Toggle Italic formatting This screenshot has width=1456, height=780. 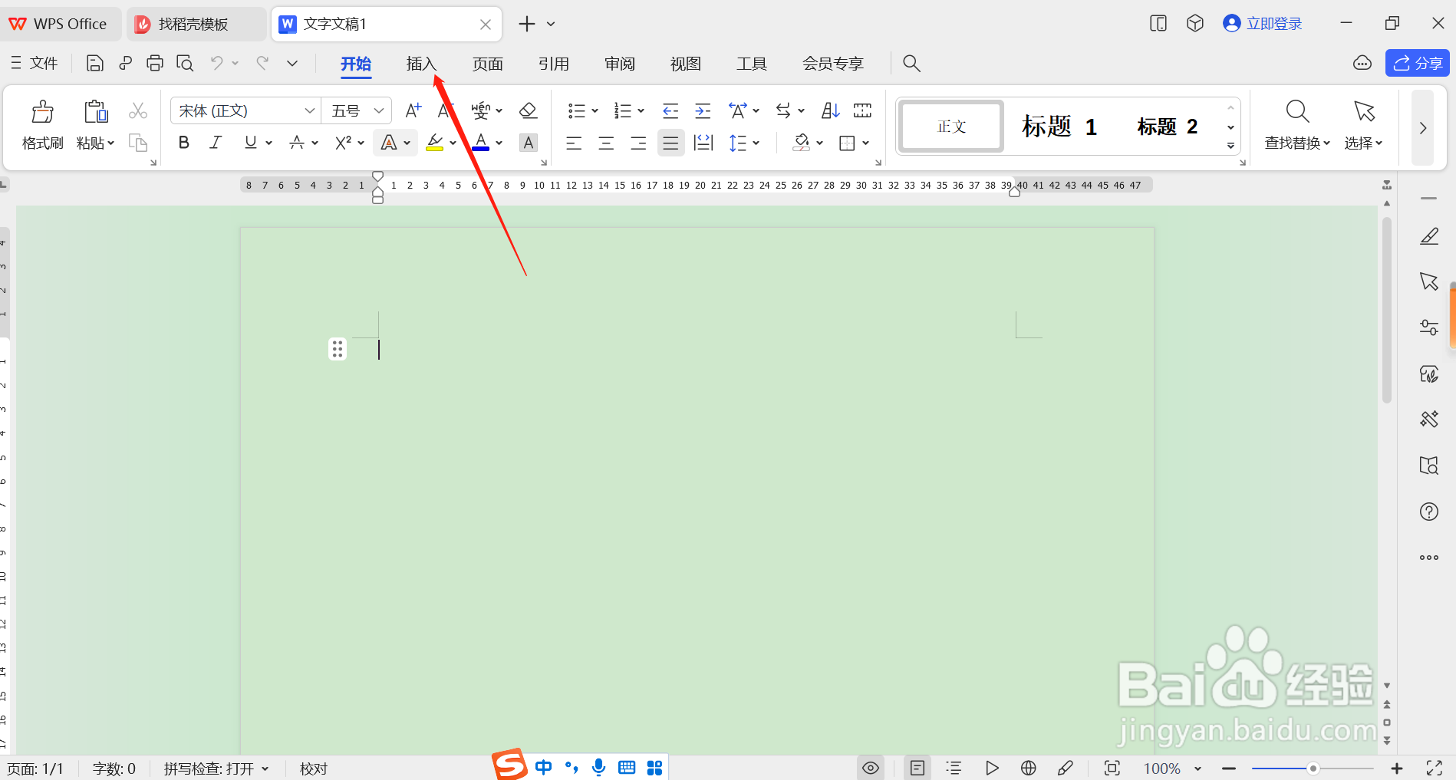tap(216, 143)
